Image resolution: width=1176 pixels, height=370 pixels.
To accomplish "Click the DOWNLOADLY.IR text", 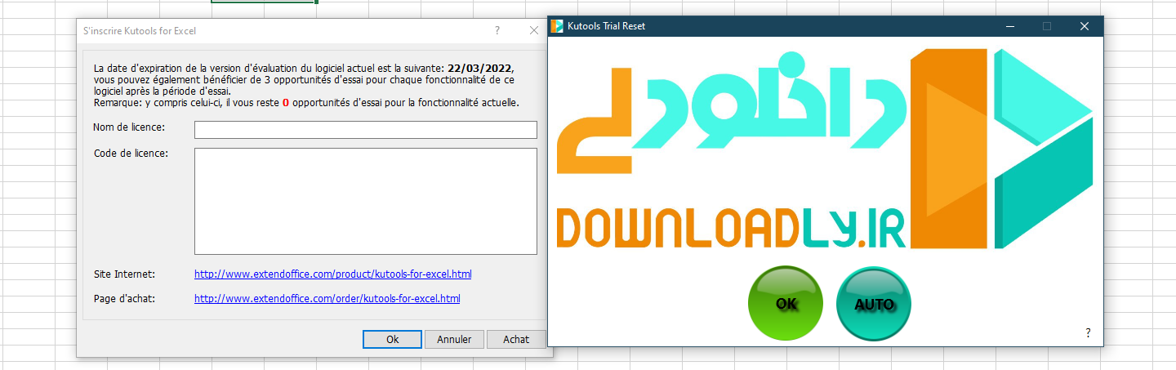I will pos(732,228).
